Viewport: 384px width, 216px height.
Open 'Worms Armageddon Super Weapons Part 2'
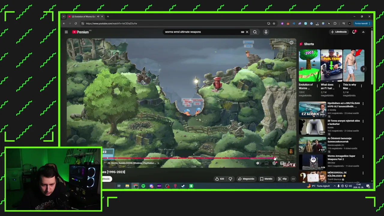(x=341, y=157)
